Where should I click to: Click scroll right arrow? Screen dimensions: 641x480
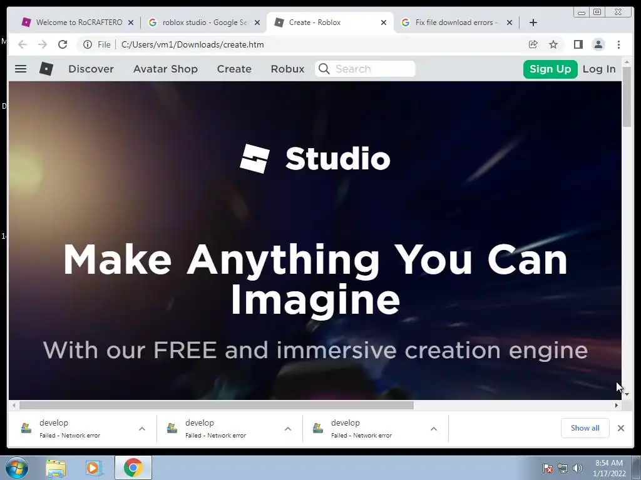click(617, 405)
